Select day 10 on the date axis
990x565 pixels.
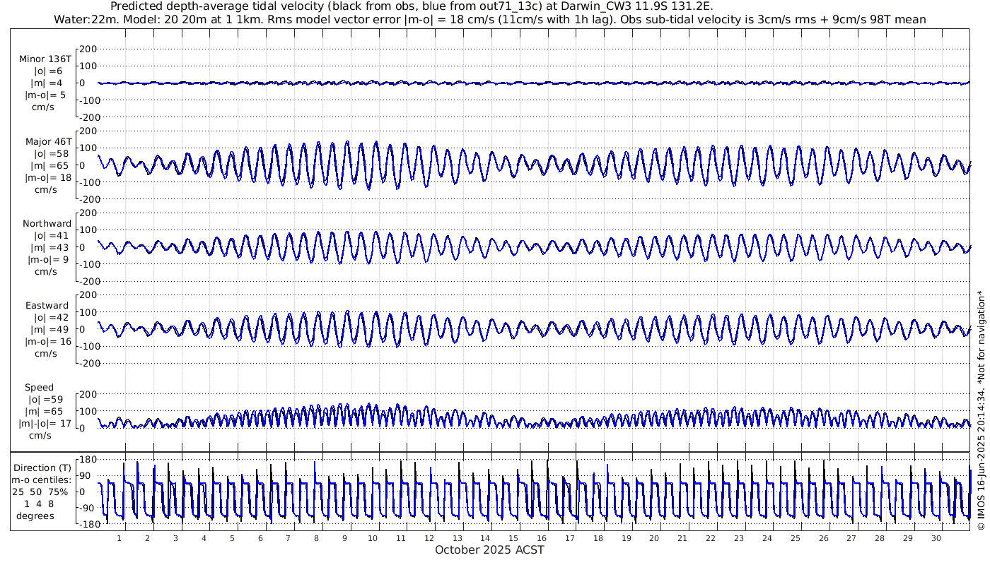(x=373, y=538)
